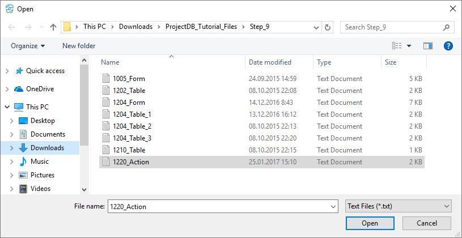Click the search magnifier icon
This screenshot has height=238, width=462.
coord(447,27)
